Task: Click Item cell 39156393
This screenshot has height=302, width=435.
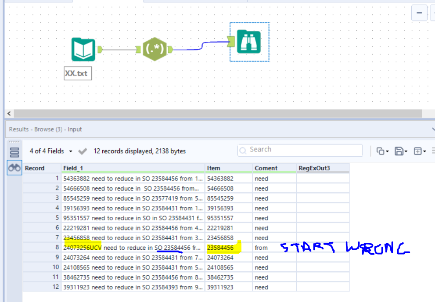Action: (x=229, y=208)
